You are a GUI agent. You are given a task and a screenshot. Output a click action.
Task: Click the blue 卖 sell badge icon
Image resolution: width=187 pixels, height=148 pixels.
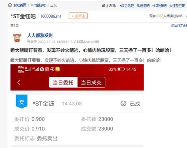[x=22, y=101]
